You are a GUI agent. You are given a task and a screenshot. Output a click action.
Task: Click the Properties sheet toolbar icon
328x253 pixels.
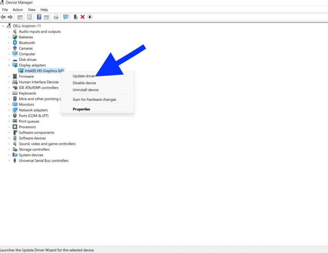tap(29, 17)
